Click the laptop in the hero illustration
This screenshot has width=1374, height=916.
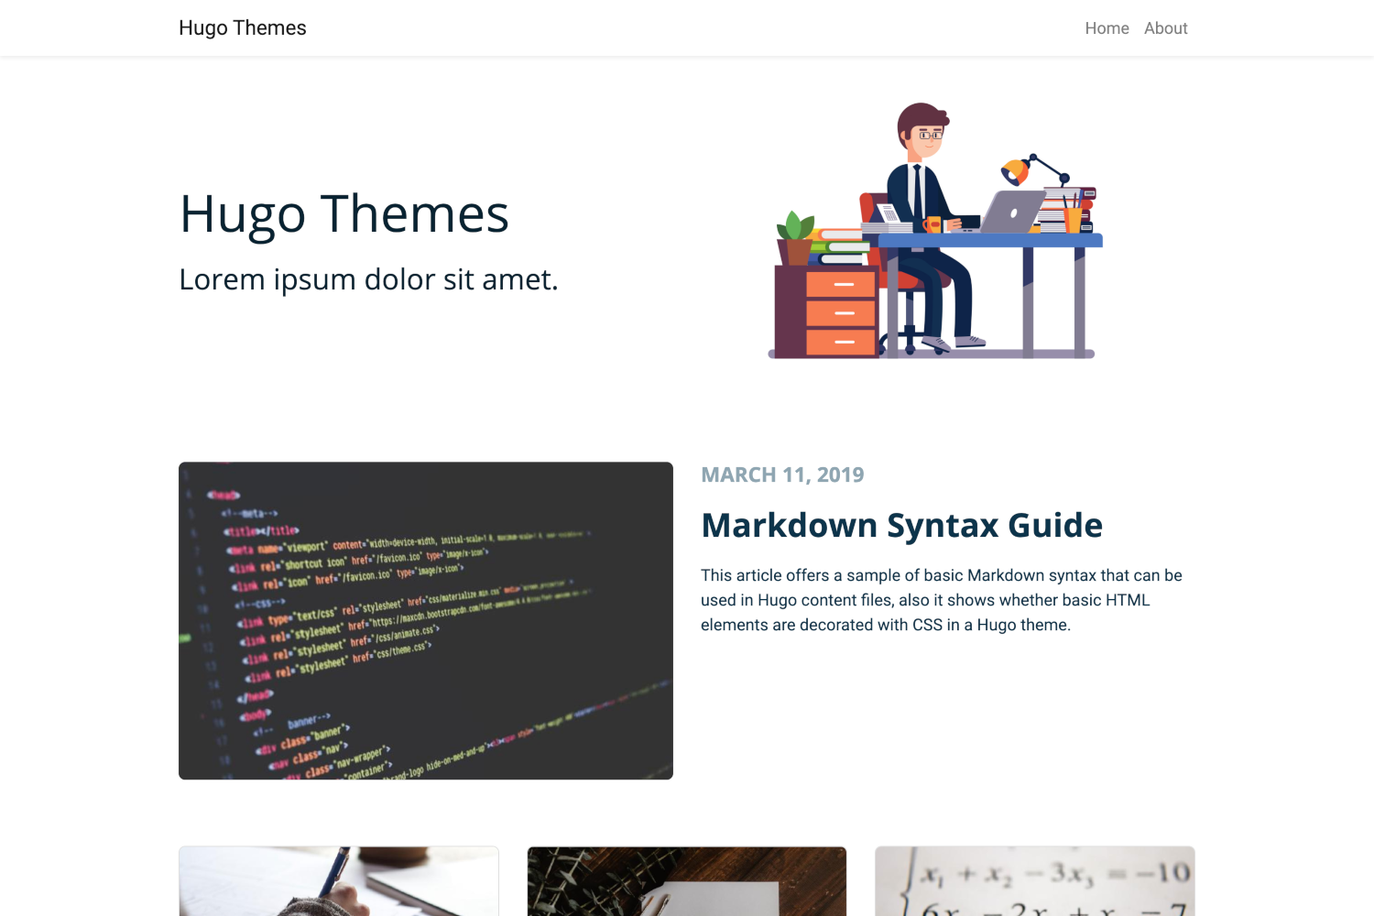click(x=1011, y=213)
